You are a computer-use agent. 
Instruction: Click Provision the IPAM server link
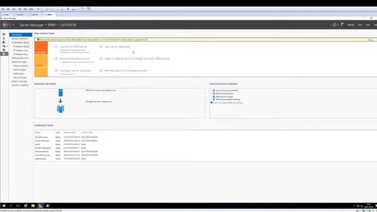[x=75, y=59]
